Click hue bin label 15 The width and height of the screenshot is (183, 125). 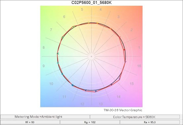[x=132, y=84]
